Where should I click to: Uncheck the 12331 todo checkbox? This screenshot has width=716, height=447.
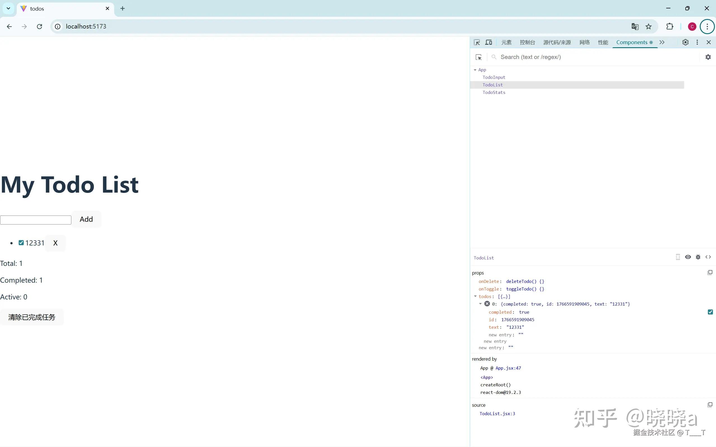[21, 243]
